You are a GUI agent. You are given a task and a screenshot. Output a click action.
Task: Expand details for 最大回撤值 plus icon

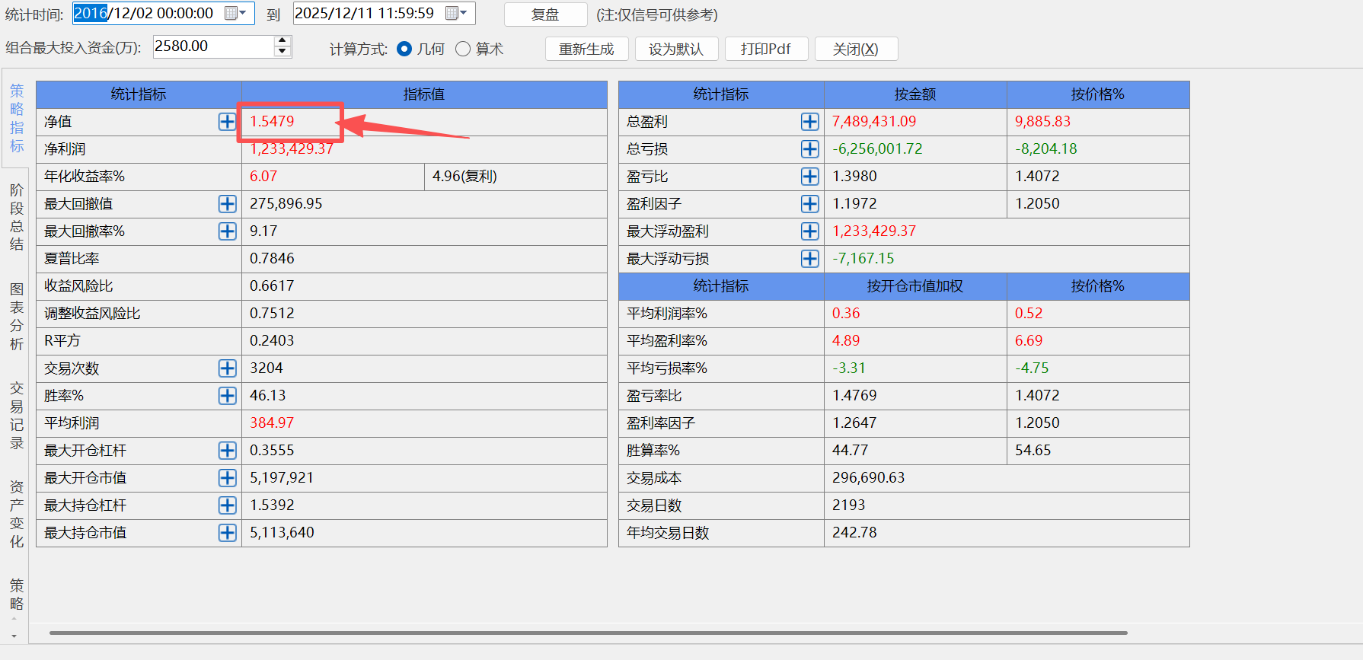pos(227,204)
